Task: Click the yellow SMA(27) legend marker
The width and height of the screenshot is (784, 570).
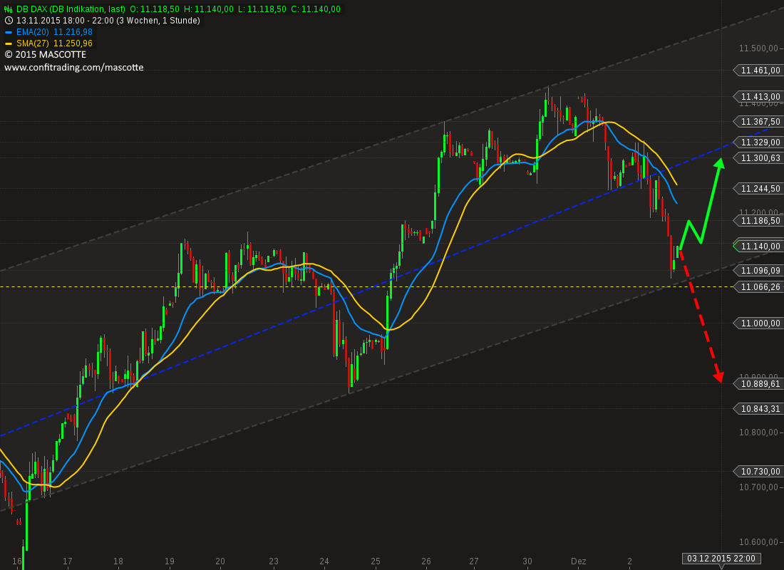Action: click(8, 43)
